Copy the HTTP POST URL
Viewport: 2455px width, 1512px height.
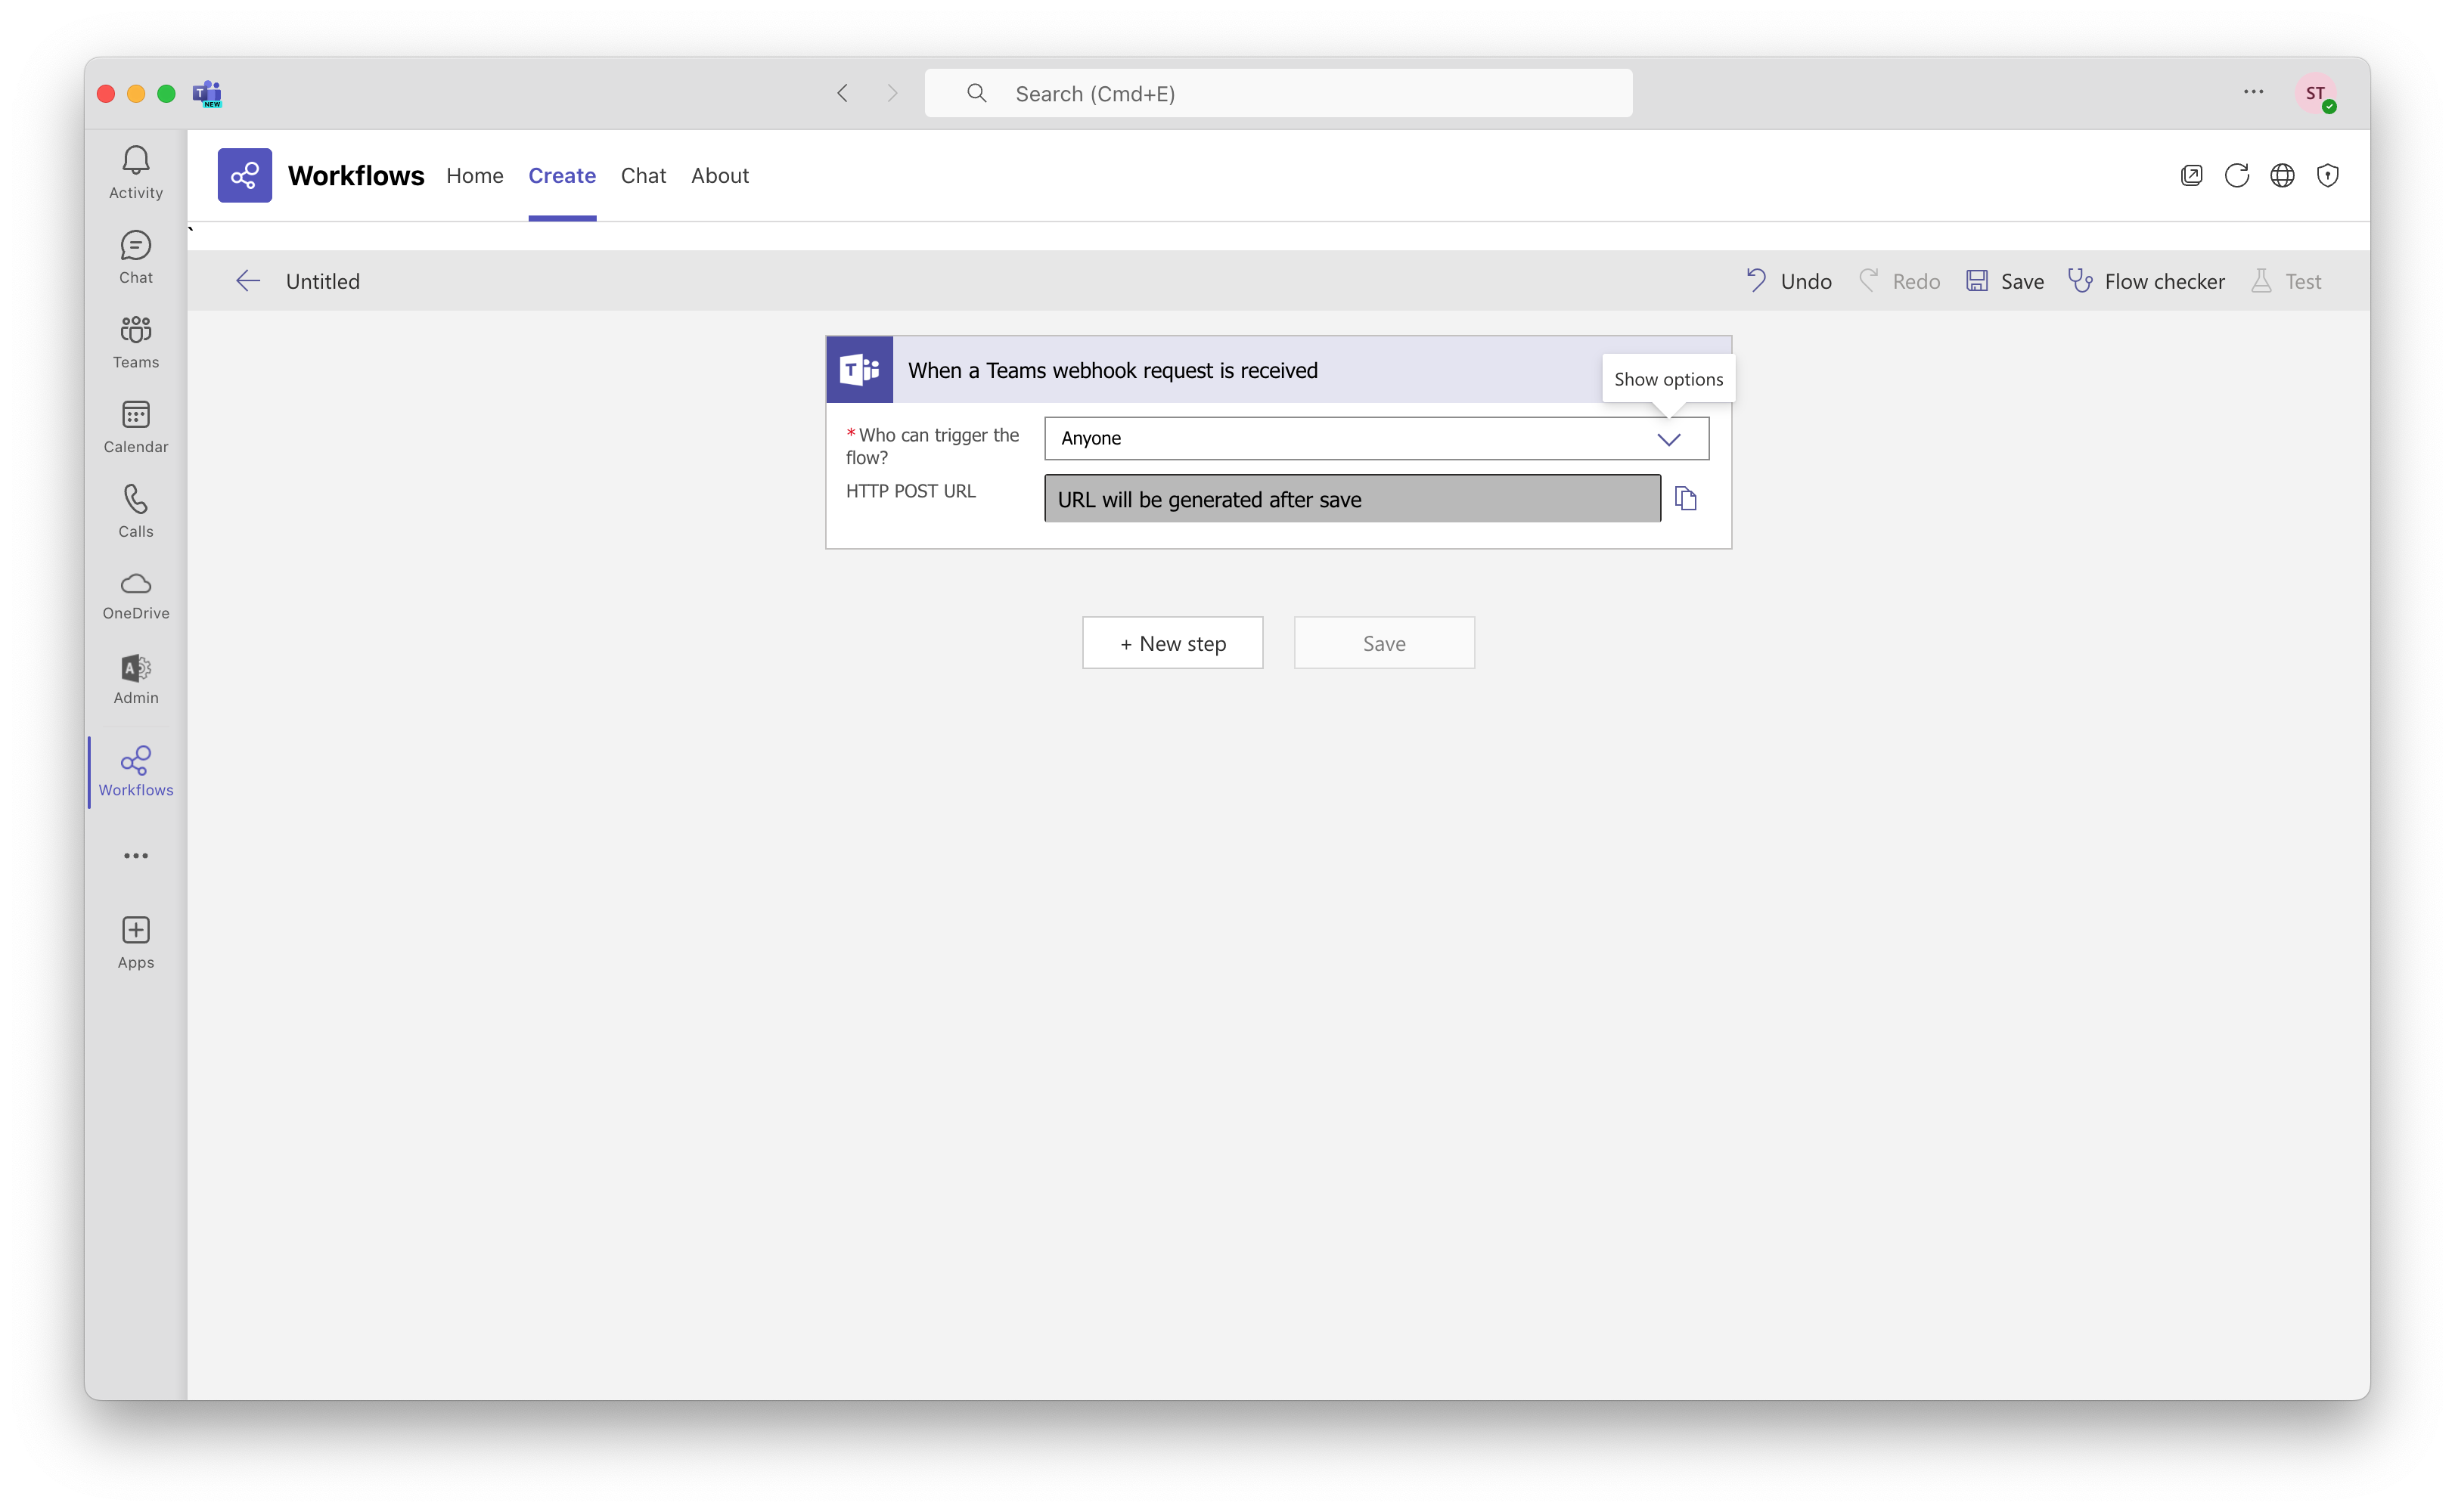tap(1687, 498)
